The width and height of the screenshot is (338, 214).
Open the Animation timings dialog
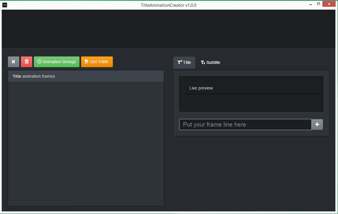click(57, 62)
